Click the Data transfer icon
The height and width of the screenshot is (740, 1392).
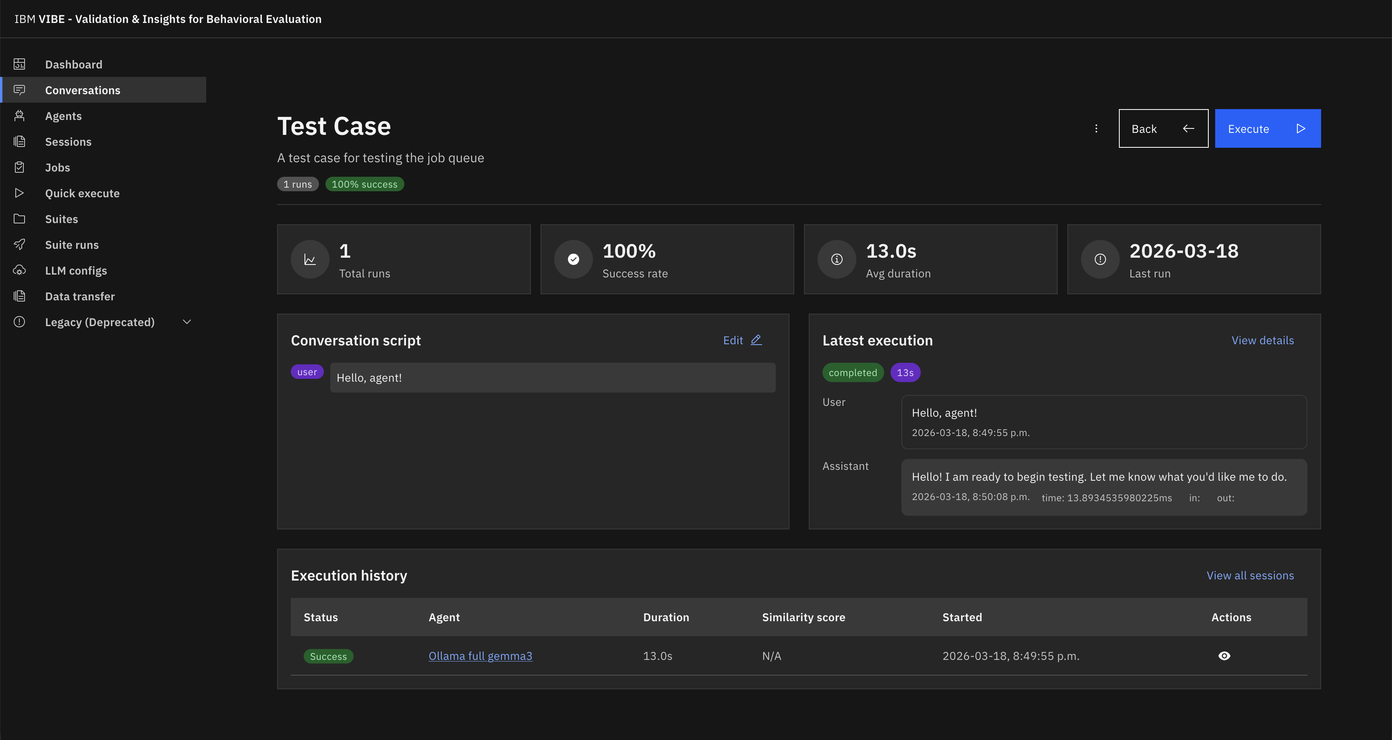point(19,296)
